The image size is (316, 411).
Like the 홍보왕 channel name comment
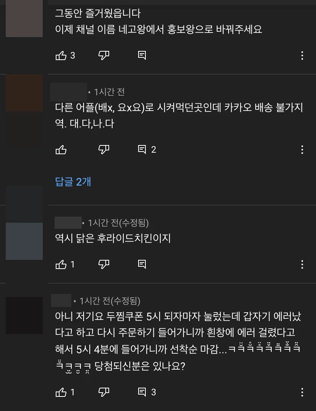click(61, 55)
